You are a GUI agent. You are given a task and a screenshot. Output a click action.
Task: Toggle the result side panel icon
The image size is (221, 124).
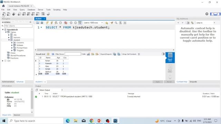pyautogui.click(x=163, y=54)
